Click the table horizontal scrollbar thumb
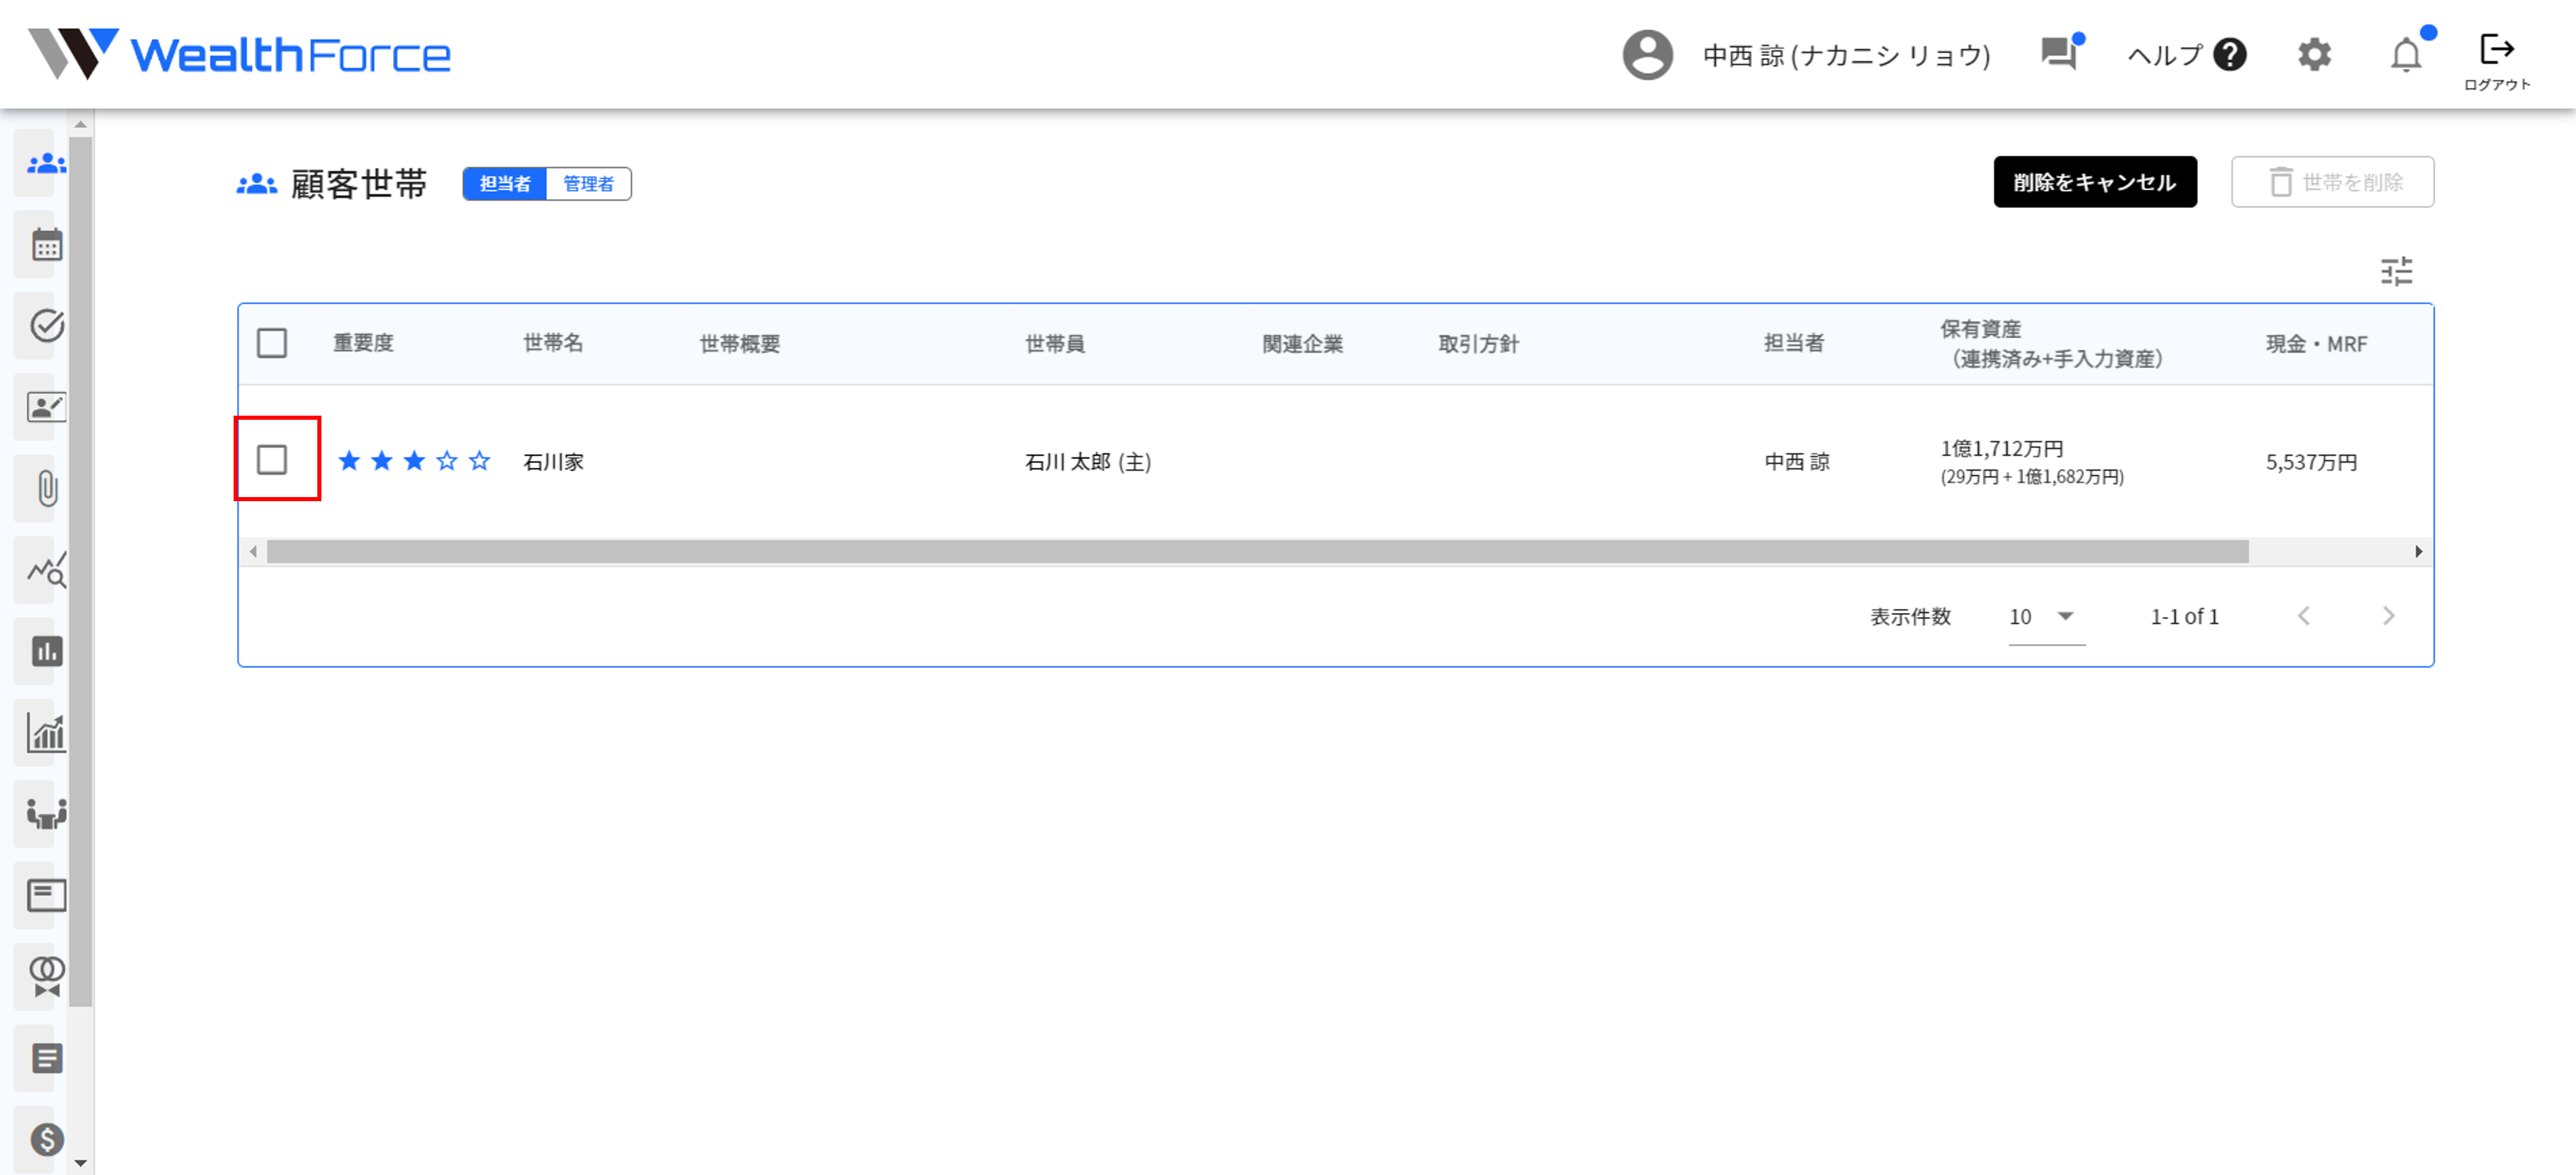The width and height of the screenshot is (2576, 1175). pos(1258,552)
